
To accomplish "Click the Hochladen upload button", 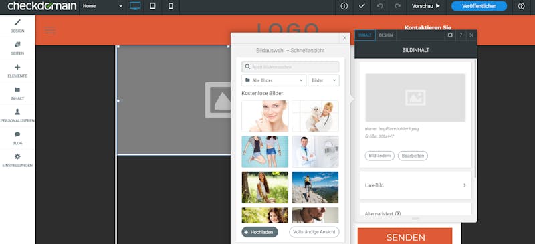I will pos(260,232).
